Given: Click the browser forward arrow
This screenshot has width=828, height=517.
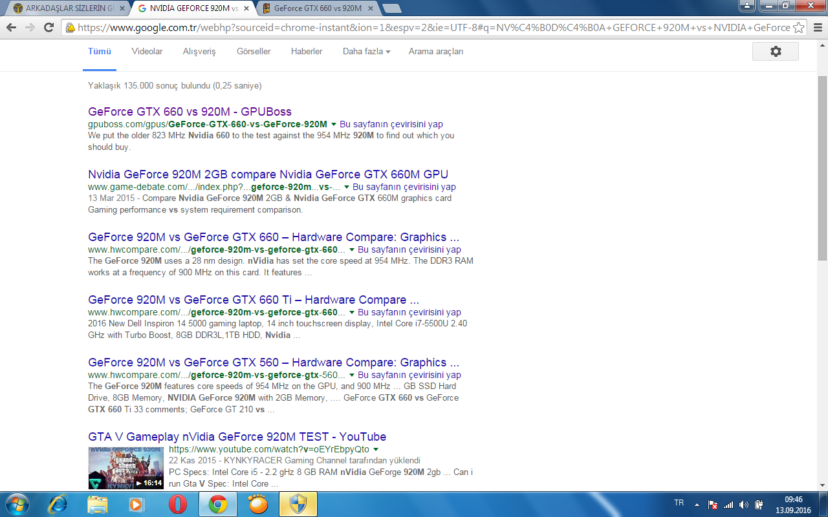Looking at the screenshot, I should [30, 28].
